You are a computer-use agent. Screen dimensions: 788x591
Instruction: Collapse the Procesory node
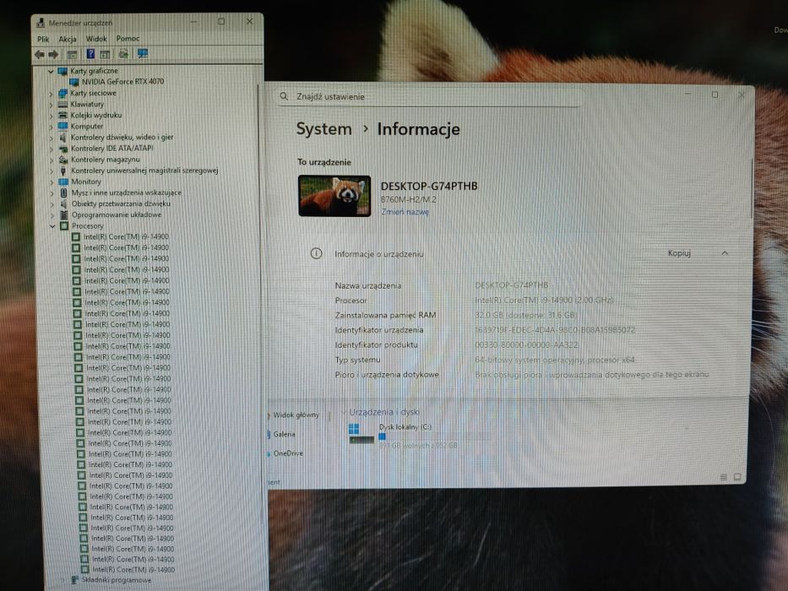(52, 226)
